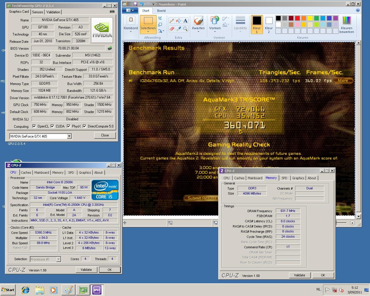Expand the Kwasten brush list arrow
Screen dimensions: 370x296
pyautogui.click(x=198, y=32)
